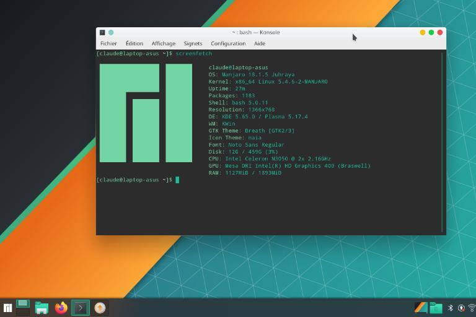Click the 'Resolution: 1366x768' line

(242, 110)
